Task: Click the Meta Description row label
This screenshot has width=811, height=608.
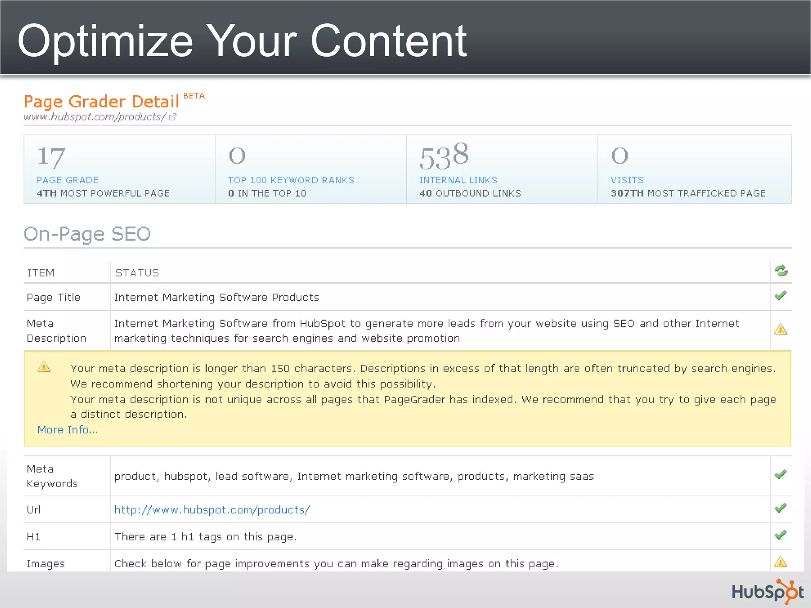Action: pyautogui.click(x=57, y=331)
